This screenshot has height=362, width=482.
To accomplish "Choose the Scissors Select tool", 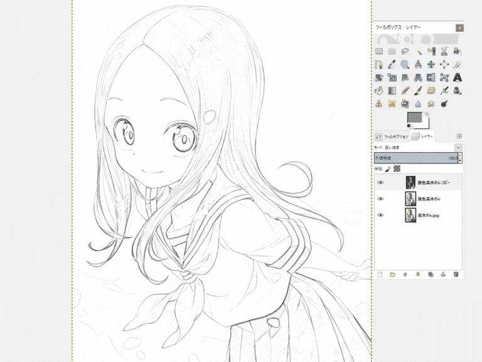I will (444, 51).
